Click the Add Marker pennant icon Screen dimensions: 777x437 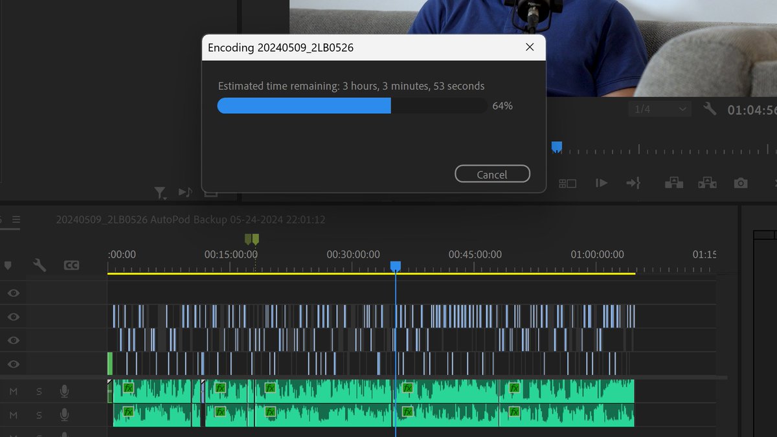[x=8, y=265]
